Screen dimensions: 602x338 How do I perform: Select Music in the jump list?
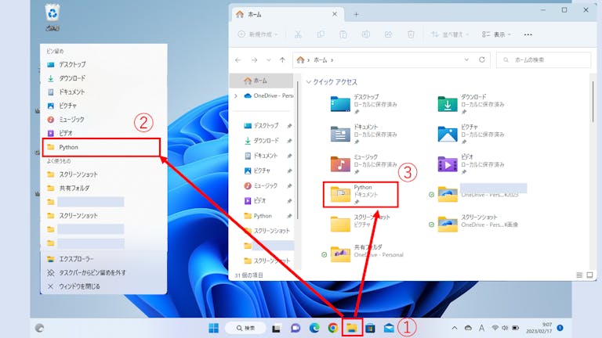103,120
